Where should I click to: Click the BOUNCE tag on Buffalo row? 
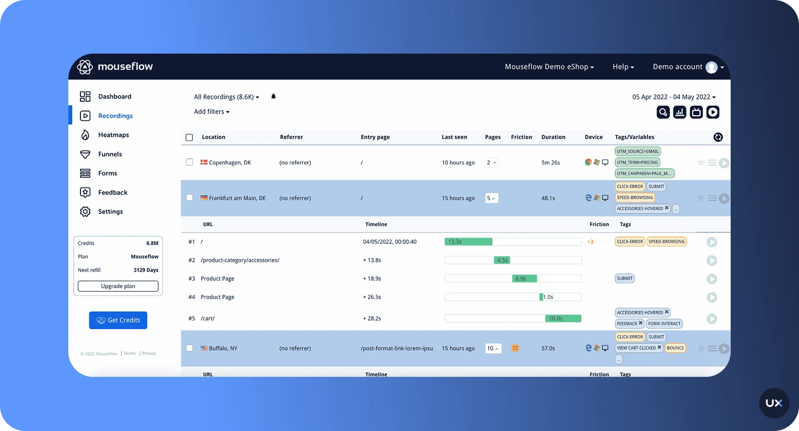click(x=675, y=347)
